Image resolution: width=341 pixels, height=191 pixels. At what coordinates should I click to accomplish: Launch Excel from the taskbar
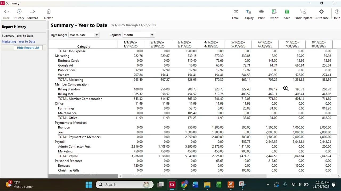pos(219,185)
